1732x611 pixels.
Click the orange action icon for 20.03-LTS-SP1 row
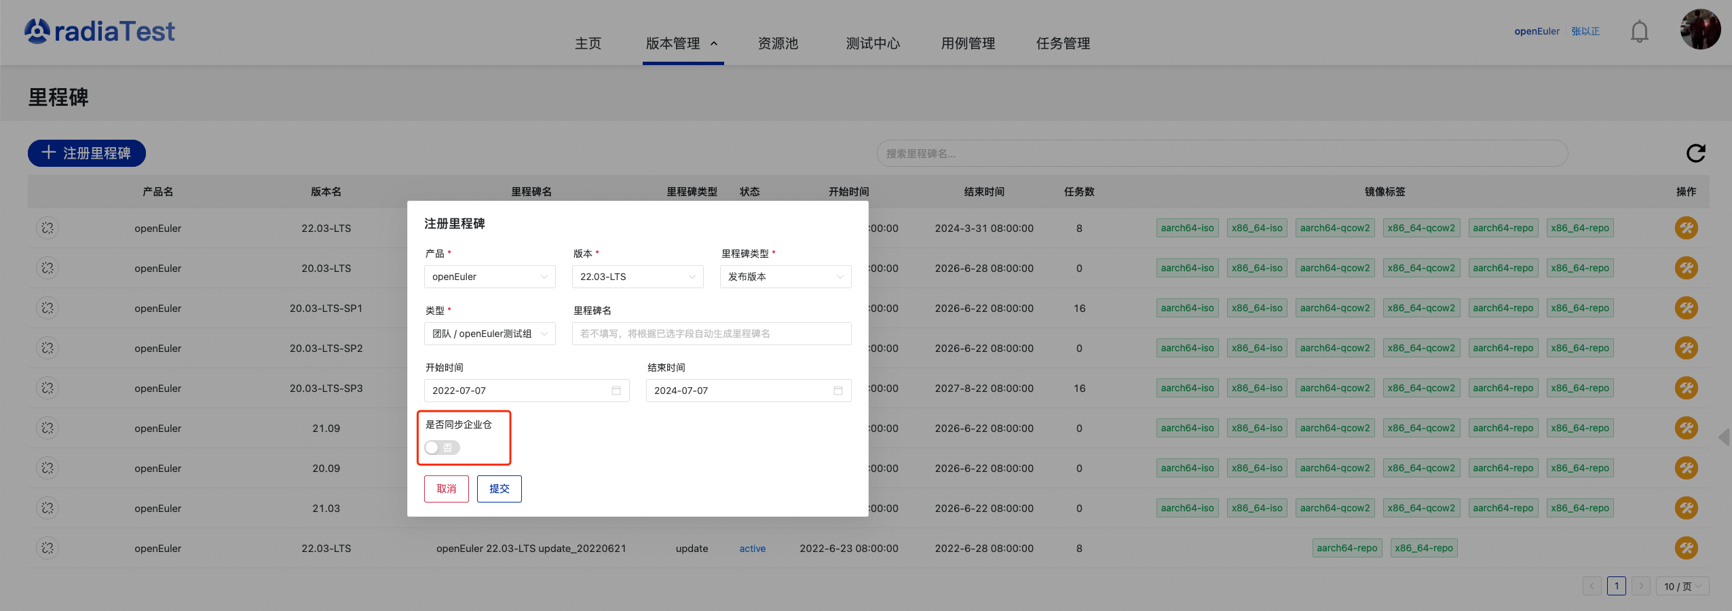pyautogui.click(x=1686, y=308)
